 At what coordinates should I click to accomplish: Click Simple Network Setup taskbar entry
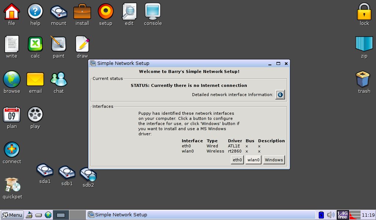tap(201, 215)
